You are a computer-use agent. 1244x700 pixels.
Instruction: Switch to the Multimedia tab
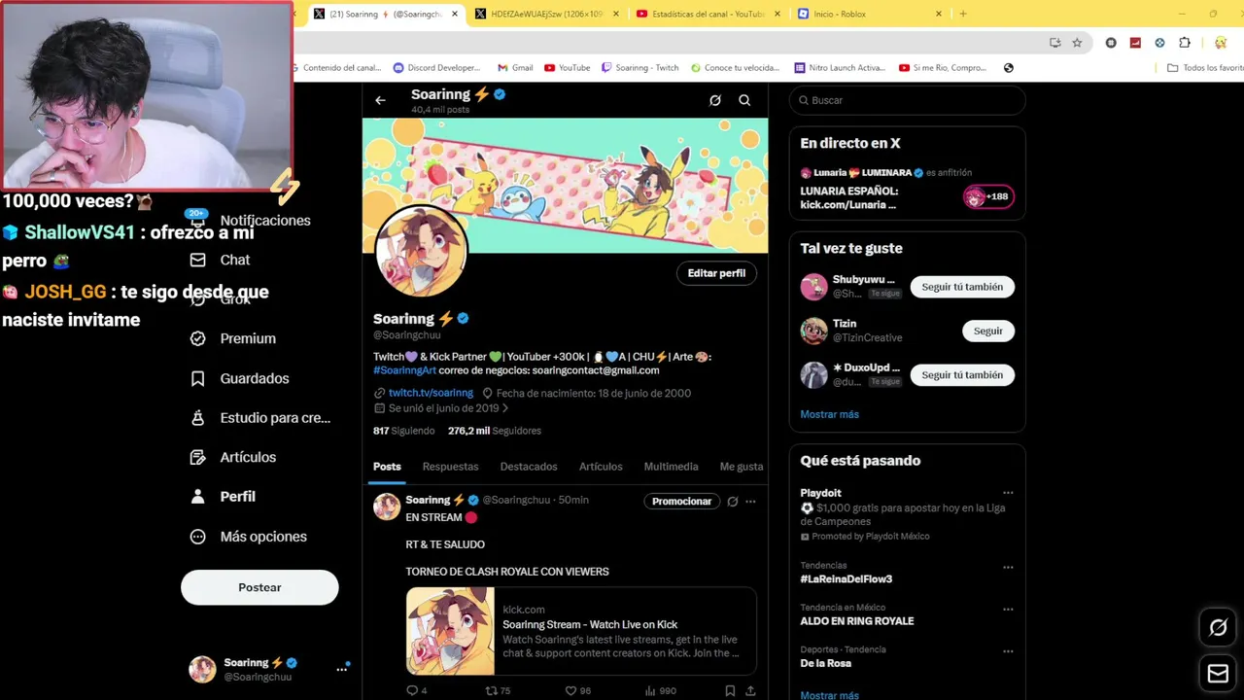pyautogui.click(x=671, y=467)
